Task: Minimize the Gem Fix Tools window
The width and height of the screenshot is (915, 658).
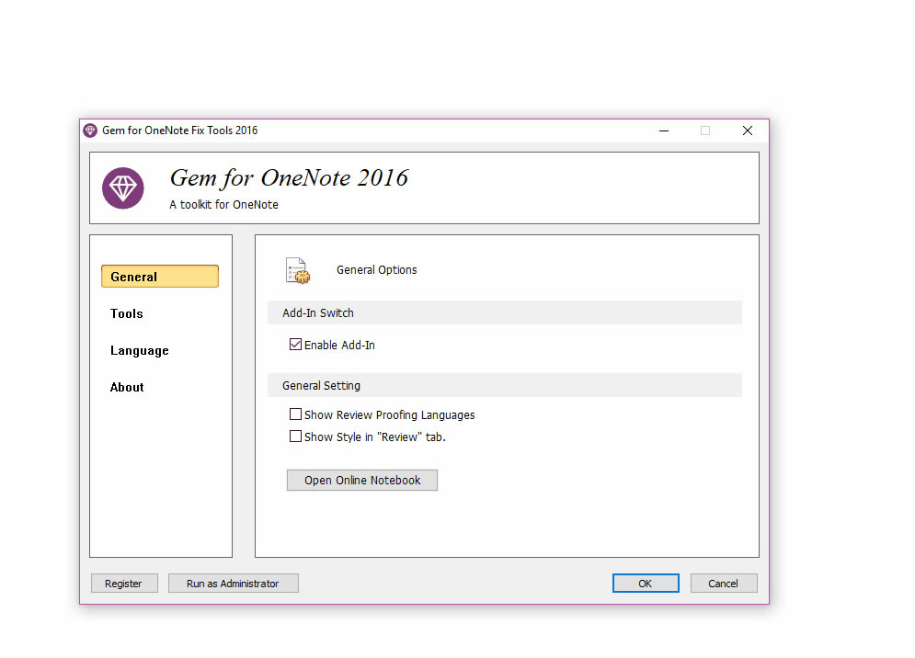Action: 663,130
